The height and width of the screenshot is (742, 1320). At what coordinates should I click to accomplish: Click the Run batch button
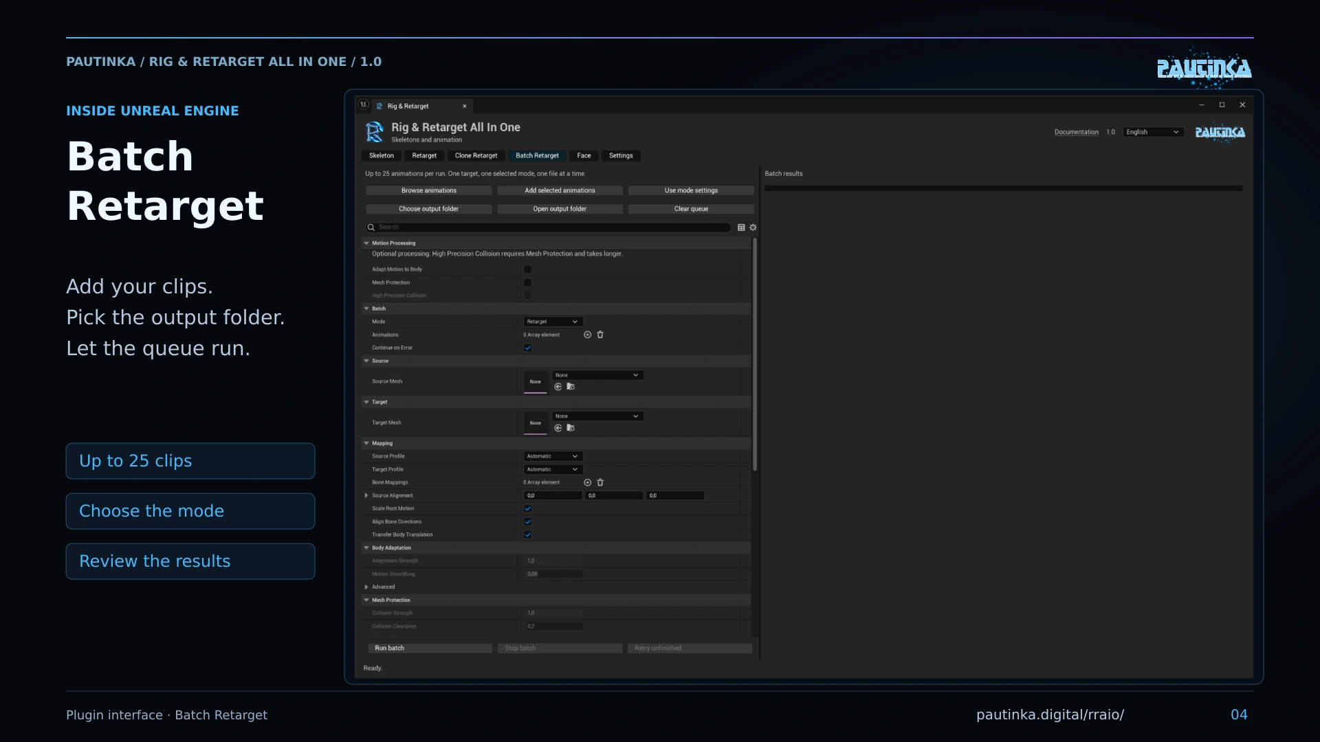[x=429, y=649]
